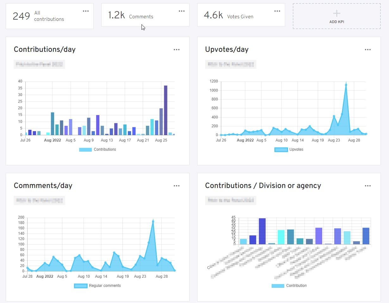Click the Commments/day peak data point near 180
Image resolution: width=389 pixels, height=303 pixels.
pos(153,221)
